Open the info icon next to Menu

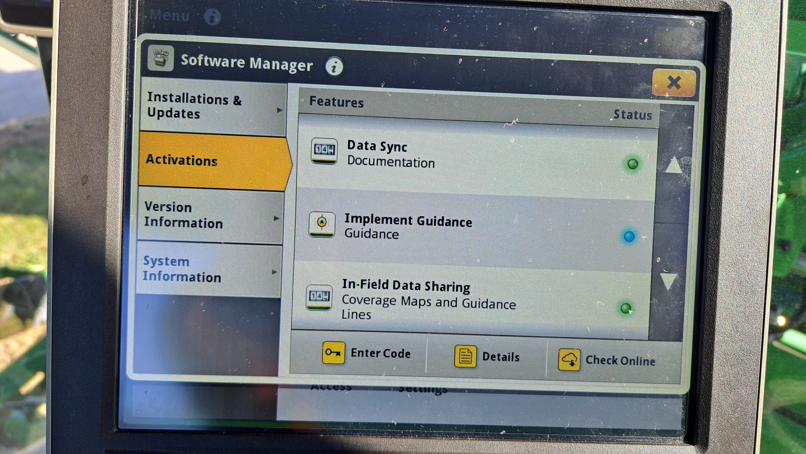coord(213,17)
